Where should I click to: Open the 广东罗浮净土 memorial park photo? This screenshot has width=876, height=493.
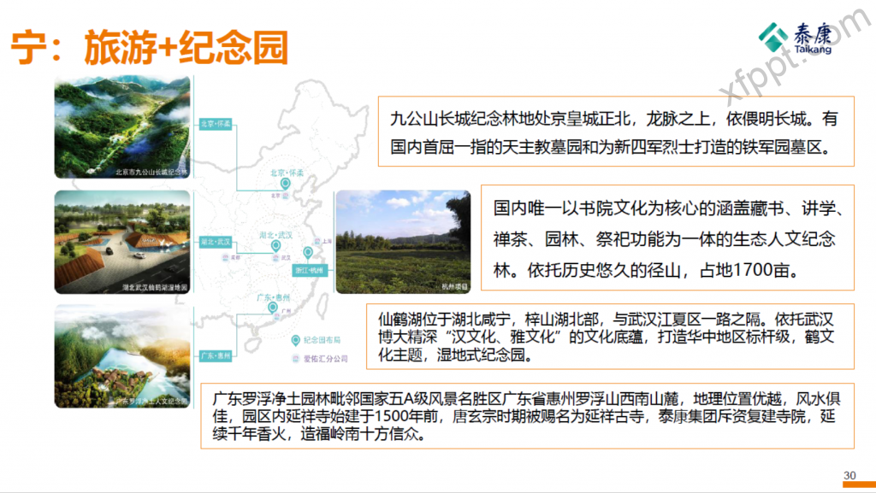tap(121, 359)
